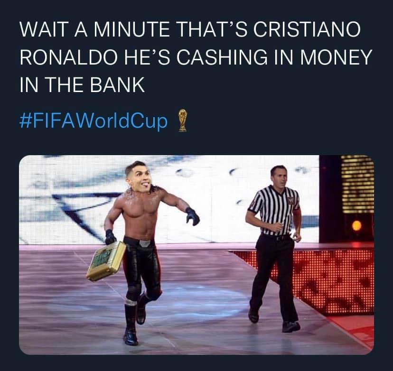Click the referee's head

tap(279, 176)
